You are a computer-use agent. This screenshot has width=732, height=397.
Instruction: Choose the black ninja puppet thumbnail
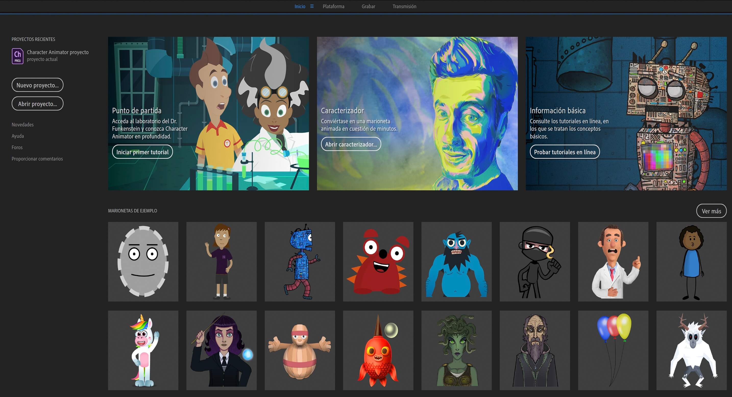[x=534, y=262]
